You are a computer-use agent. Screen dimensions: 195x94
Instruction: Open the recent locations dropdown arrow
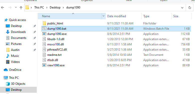pyautogui.click(x=16, y=7)
